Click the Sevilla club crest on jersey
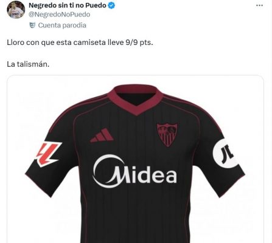Viewport: 272px width, 243px height. (x=167, y=134)
